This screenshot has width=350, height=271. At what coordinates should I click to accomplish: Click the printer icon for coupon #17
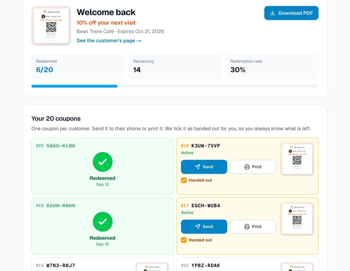[x=247, y=227]
